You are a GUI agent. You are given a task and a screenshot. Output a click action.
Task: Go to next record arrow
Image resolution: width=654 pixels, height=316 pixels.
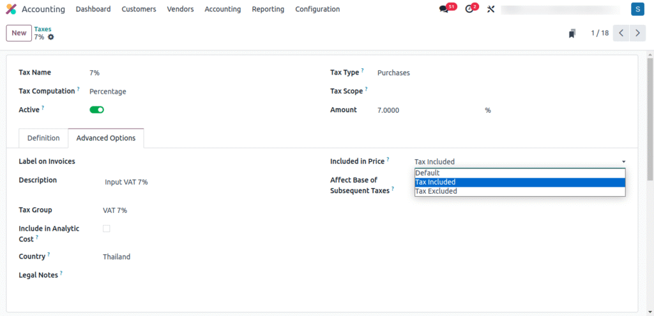637,33
